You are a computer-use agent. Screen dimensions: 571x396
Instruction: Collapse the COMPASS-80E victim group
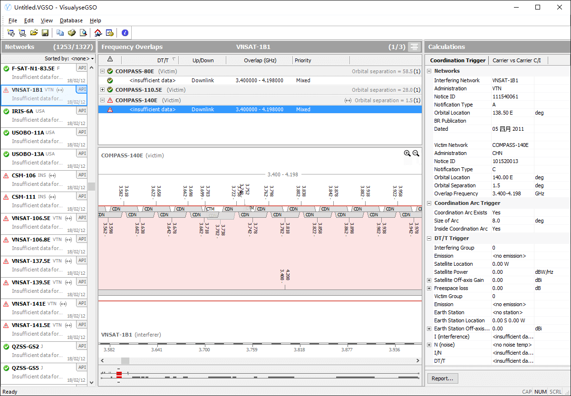[x=103, y=71]
